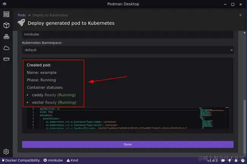Image resolution: width=247 pixels, height=164 pixels.
Task: Close the Deploy to Kubernetes page
Action: point(241,15)
